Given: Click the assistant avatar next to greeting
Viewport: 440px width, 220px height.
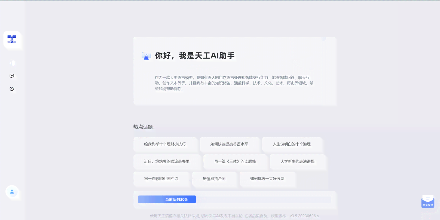Looking at the screenshot, I should point(146,56).
